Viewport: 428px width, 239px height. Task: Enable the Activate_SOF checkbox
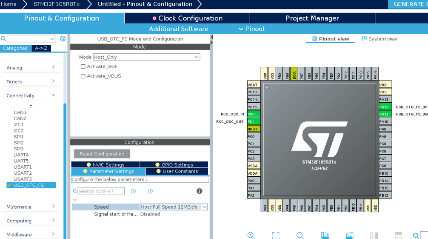pos(83,66)
